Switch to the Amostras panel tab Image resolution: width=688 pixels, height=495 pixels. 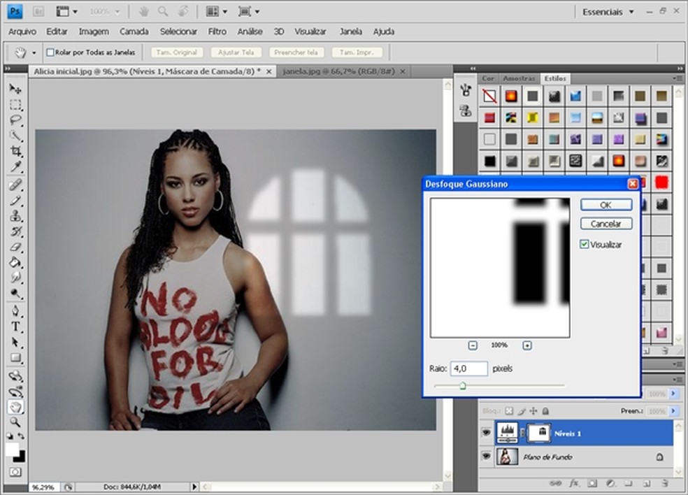[x=519, y=78]
